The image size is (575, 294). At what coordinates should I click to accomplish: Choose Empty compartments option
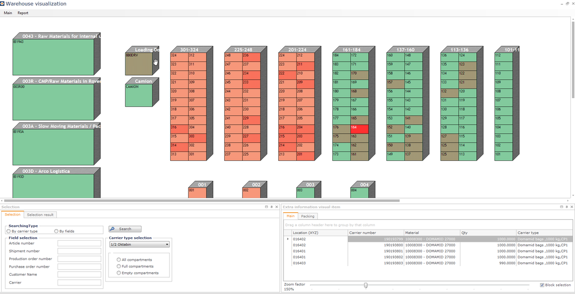pyautogui.click(x=118, y=273)
